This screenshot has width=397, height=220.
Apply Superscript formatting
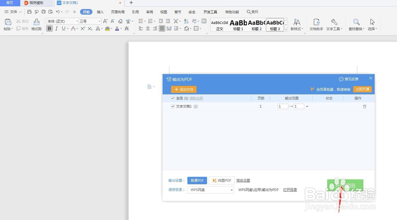point(83,28)
